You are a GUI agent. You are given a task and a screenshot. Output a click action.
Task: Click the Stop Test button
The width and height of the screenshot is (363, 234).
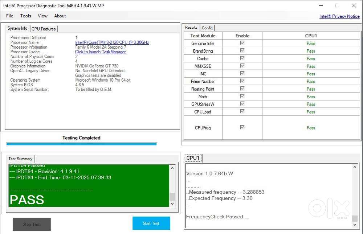click(32, 224)
